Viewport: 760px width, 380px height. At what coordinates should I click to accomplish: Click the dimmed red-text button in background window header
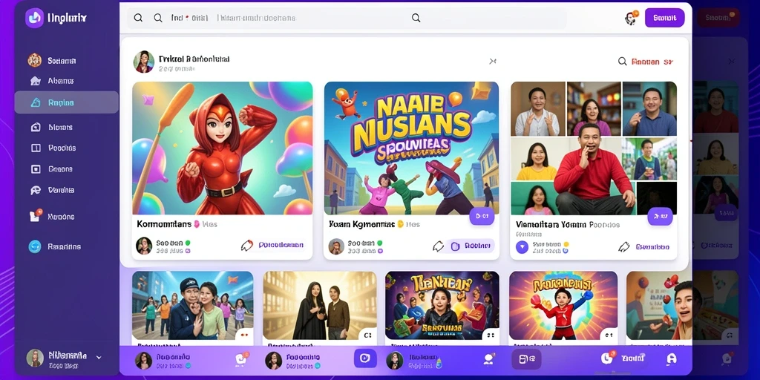tap(718, 18)
